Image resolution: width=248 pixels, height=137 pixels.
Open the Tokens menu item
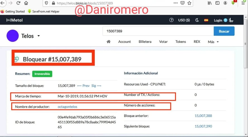[181, 42]
